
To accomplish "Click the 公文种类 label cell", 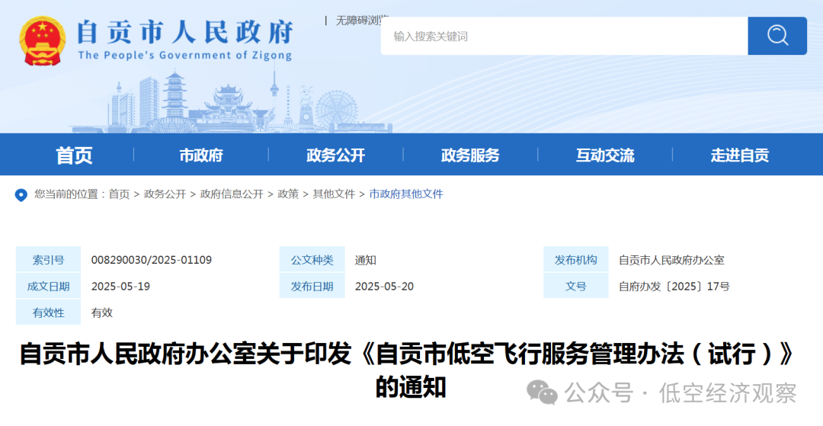I will 312,259.
